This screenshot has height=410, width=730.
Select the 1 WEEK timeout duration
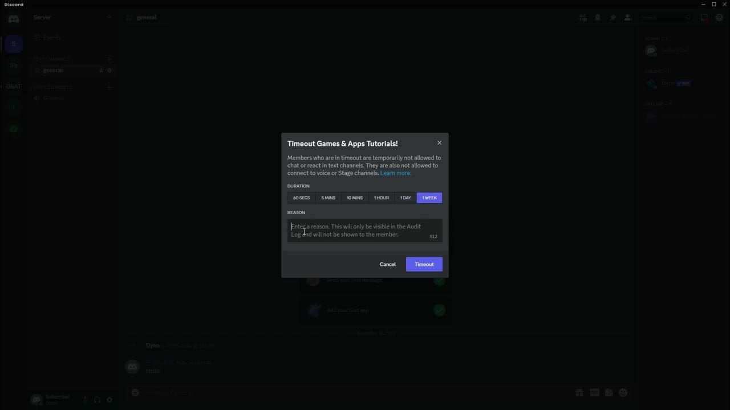coord(429,198)
